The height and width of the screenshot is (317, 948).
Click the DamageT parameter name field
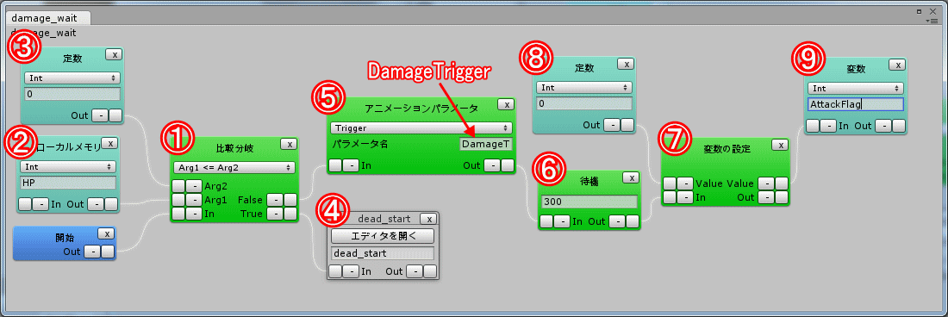pos(486,145)
